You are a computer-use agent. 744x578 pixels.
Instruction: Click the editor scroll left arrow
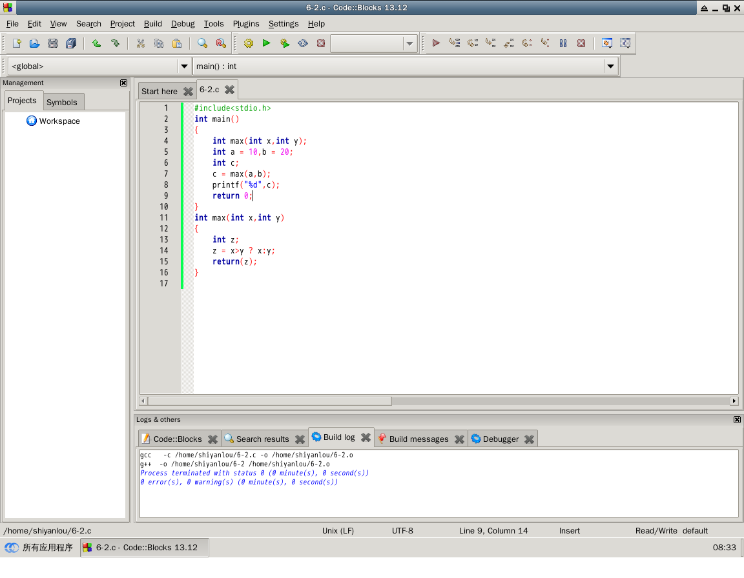143,401
